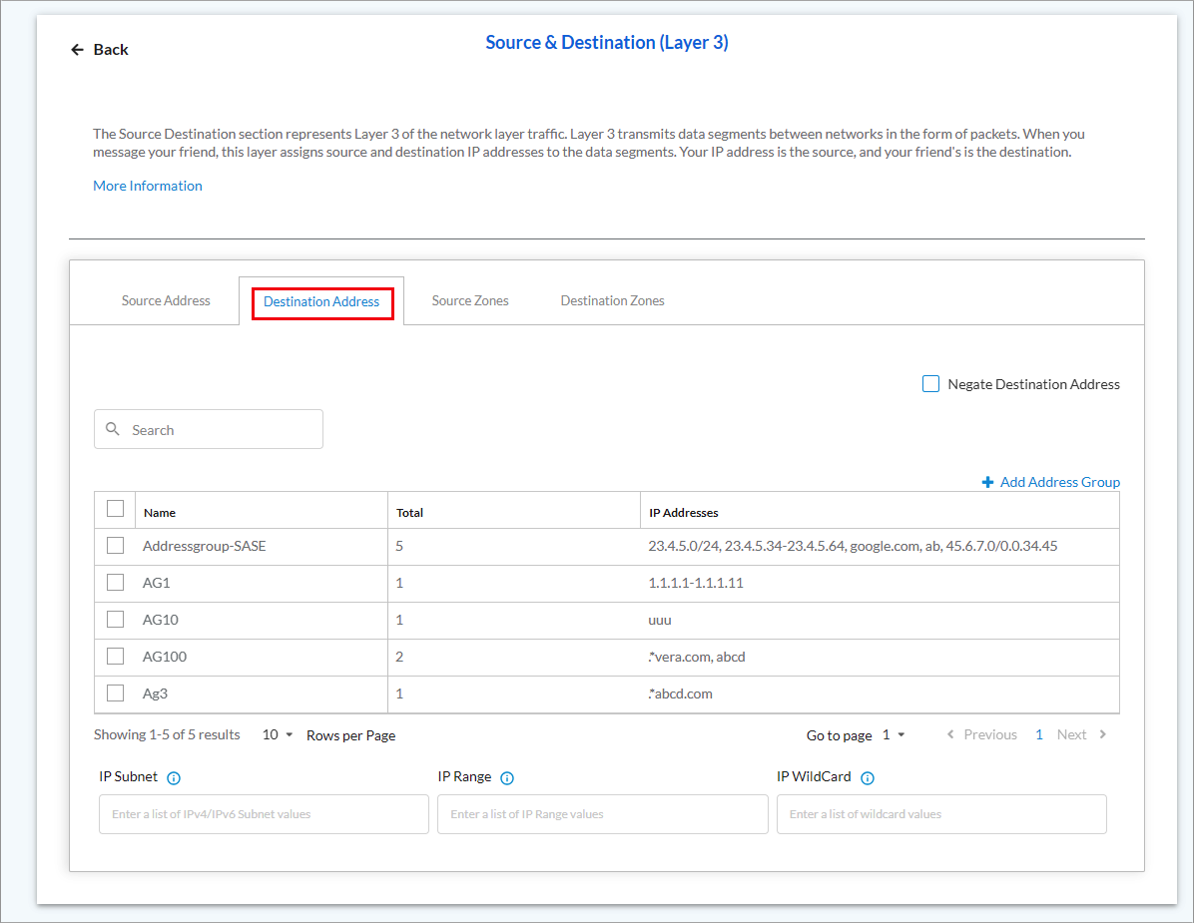
Task: Open the Destination Zones tab
Action: coord(612,300)
